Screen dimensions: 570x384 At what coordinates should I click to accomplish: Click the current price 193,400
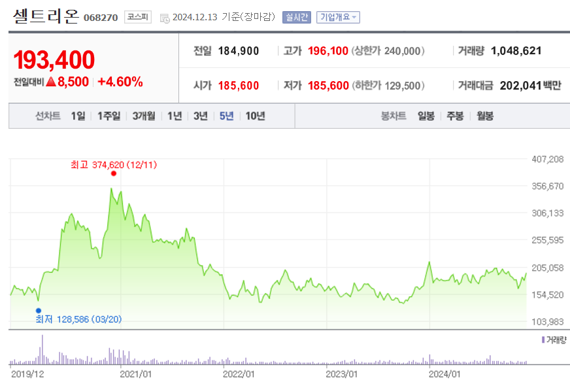[54, 60]
